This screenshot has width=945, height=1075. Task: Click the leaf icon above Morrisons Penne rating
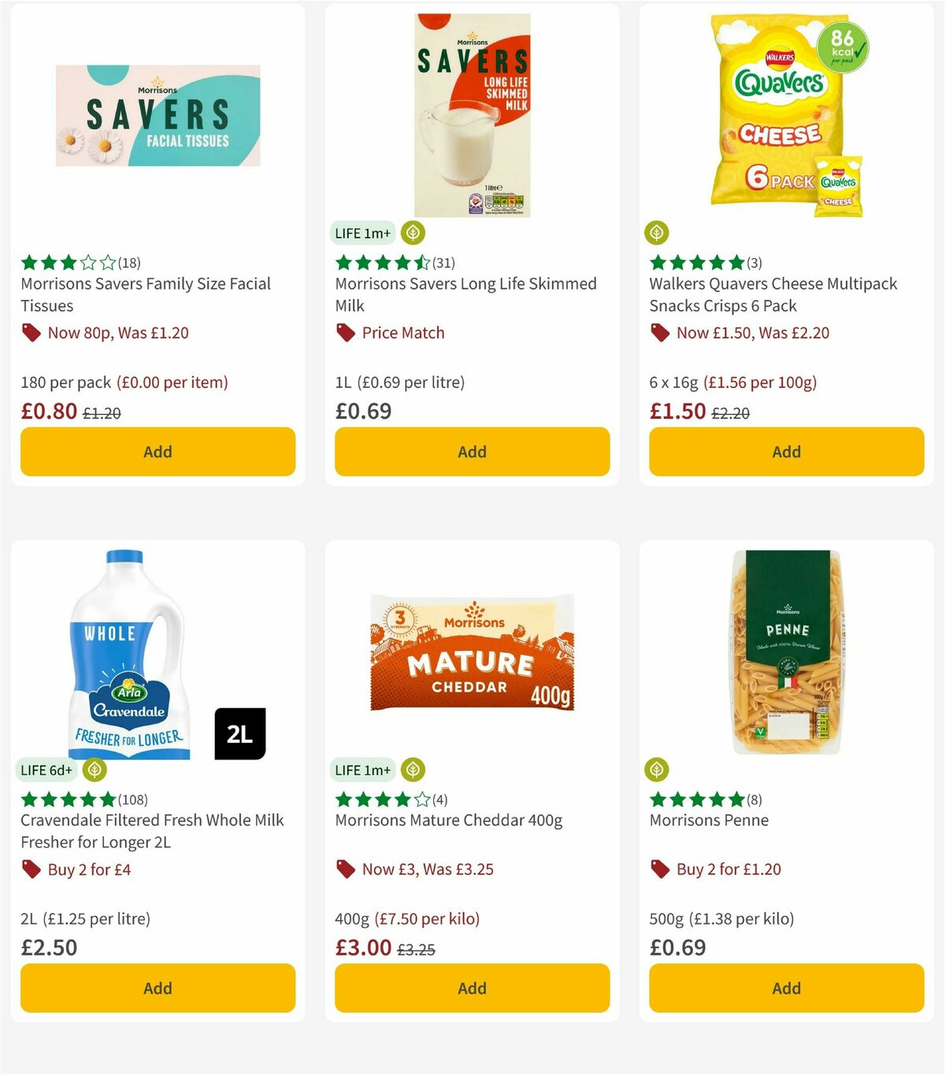[656, 770]
